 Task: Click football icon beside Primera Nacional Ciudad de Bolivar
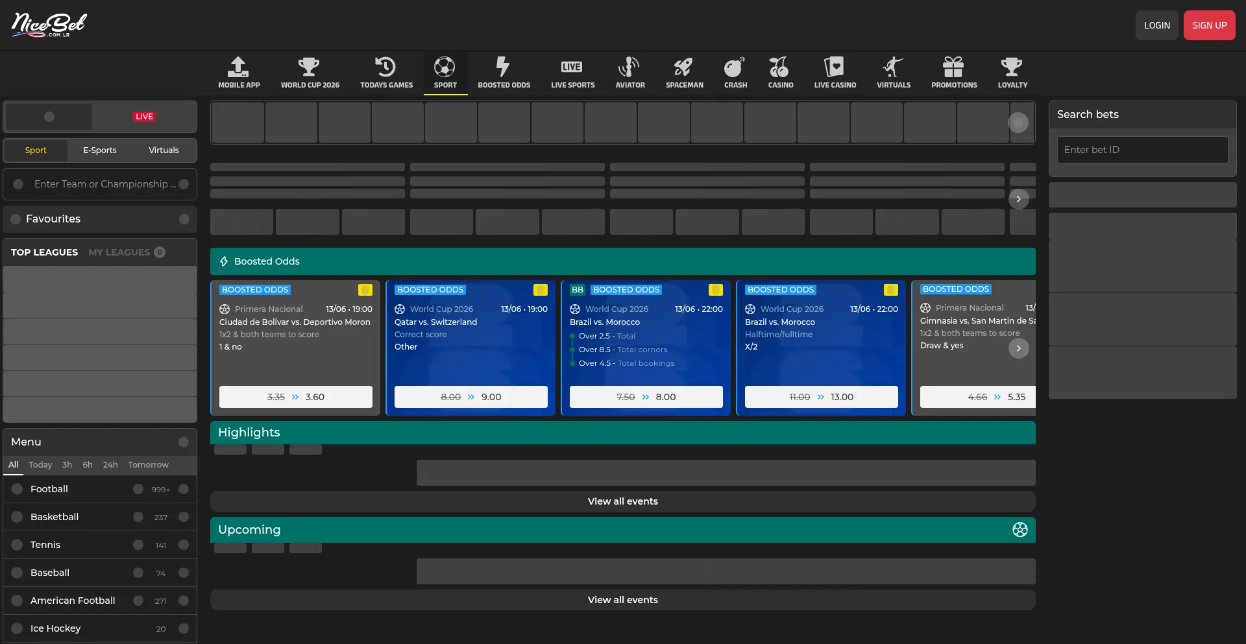225,309
